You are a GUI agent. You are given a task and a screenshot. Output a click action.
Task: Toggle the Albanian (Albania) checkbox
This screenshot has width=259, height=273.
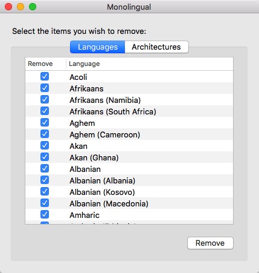click(45, 180)
